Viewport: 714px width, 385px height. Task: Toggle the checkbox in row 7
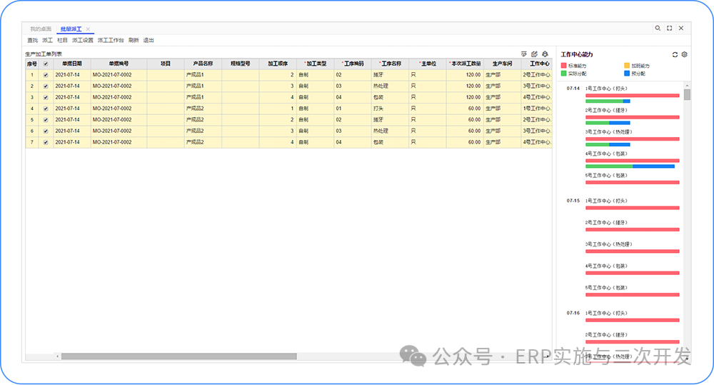tap(46, 142)
